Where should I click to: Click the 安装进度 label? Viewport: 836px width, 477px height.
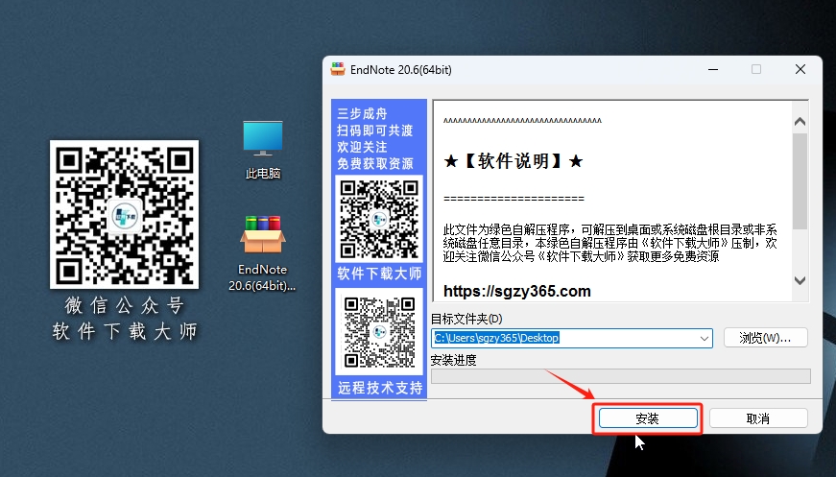pyautogui.click(x=453, y=360)
